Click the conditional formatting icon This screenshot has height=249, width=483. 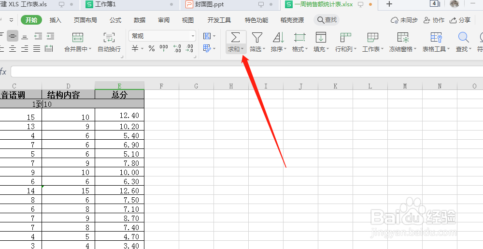[x=207, y=36]
